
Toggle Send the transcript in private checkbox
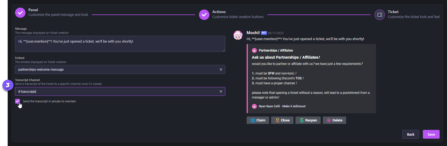pyautogui.click(x=18, y=101)
